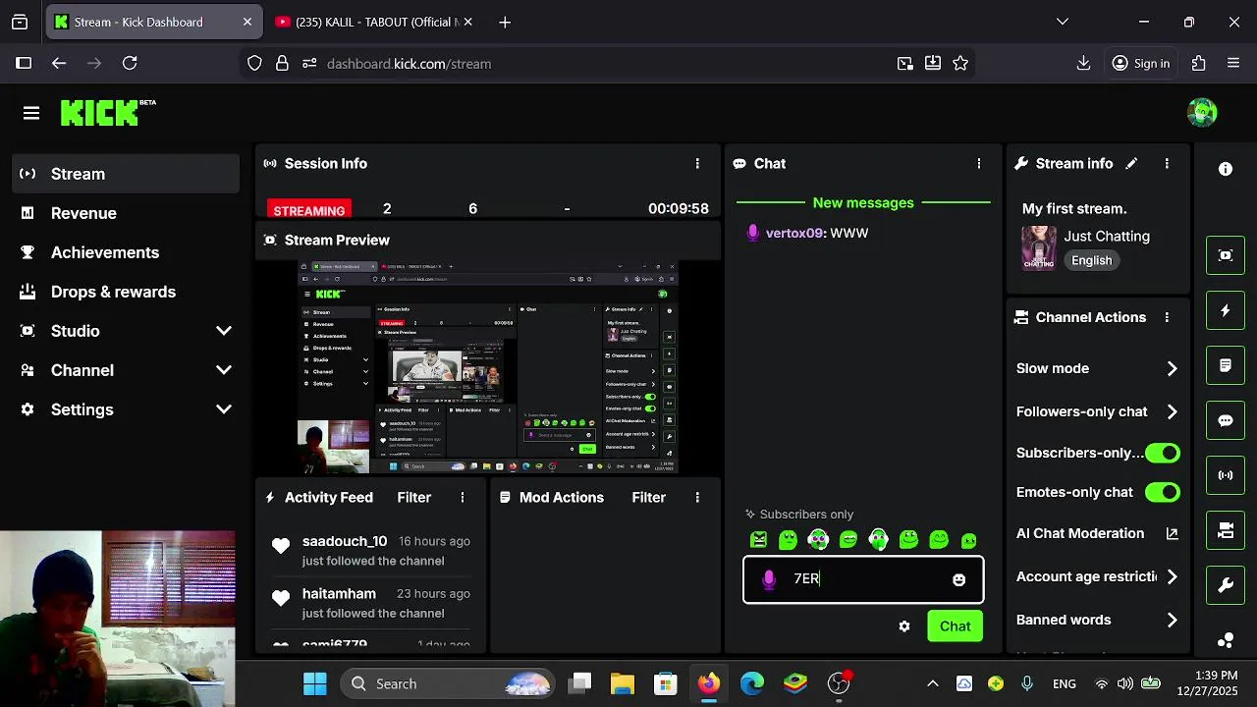
Task: Click inside the chat message input field
Action: coord(864,579)
